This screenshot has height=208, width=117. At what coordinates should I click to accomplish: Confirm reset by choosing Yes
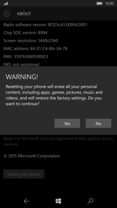tap(67, 123)
